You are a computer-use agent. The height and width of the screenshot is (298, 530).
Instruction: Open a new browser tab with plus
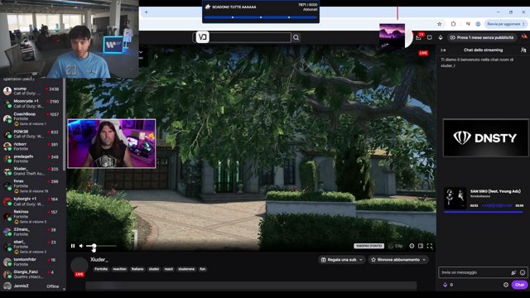pyautogui.click(x=146, y=12)
